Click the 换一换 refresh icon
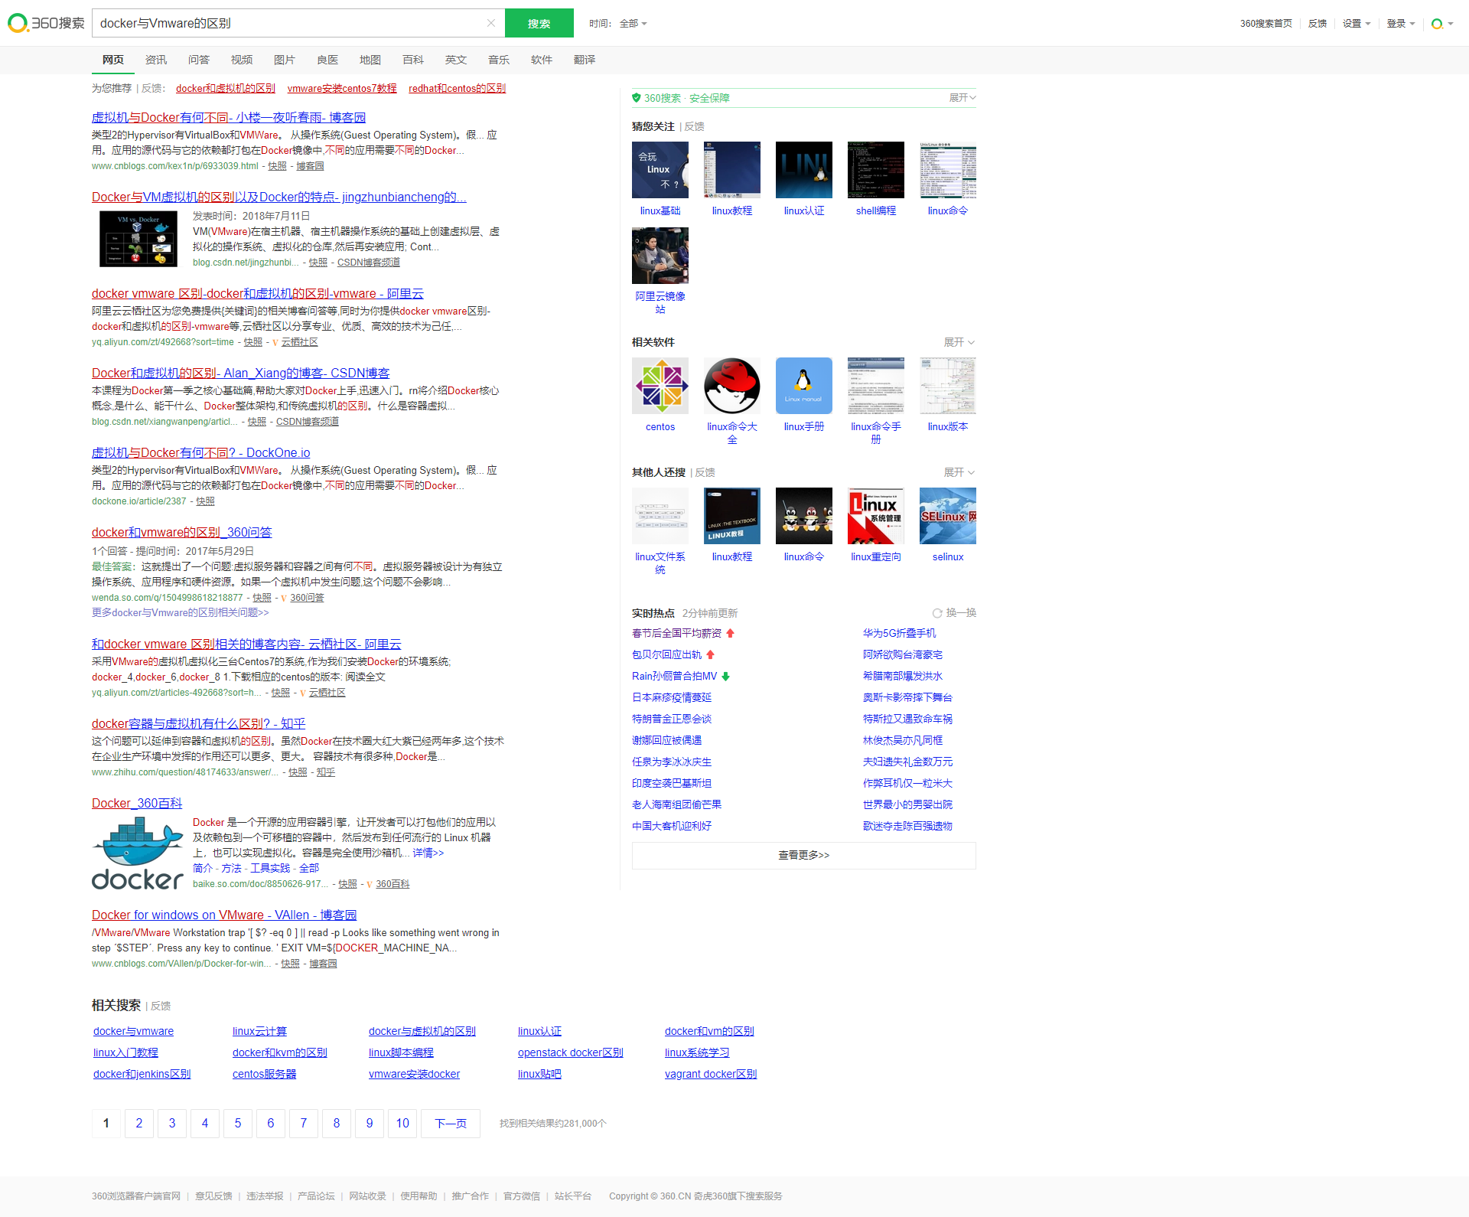The image size is (1469, 1217). tap(936, 613)
